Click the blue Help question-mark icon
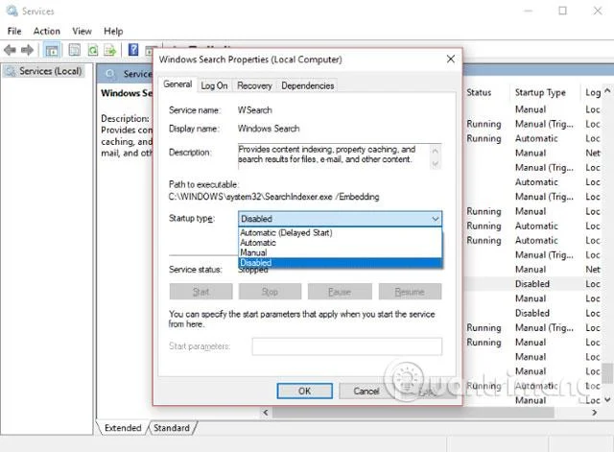The height and width of the screenshot is (452, 614). 133,50
